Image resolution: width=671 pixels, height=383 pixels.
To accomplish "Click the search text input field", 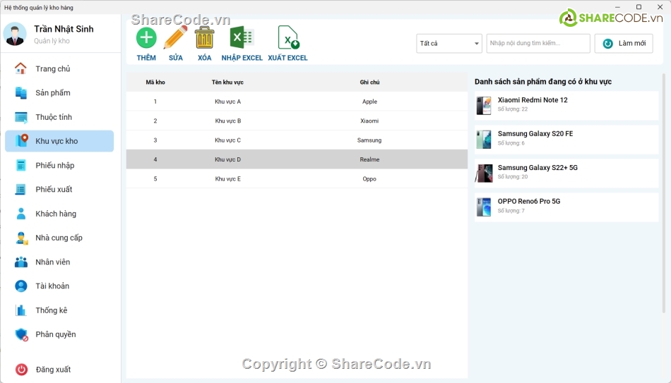I will pos(538,44).
